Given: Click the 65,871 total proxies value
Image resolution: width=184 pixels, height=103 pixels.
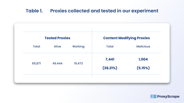Looking at the screenshot, I should [x=36, y=63].
